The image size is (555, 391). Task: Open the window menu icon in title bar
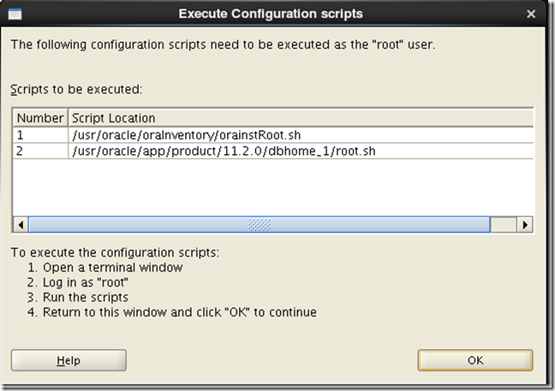tap(15, 15)
